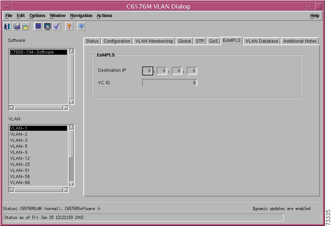Click the orange question mark icon

(69, 26)
